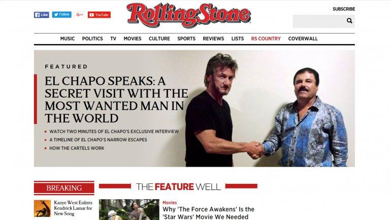The image size is (391, 220).
Task: Select the Breaking section header
Action: tap(64, 188)
